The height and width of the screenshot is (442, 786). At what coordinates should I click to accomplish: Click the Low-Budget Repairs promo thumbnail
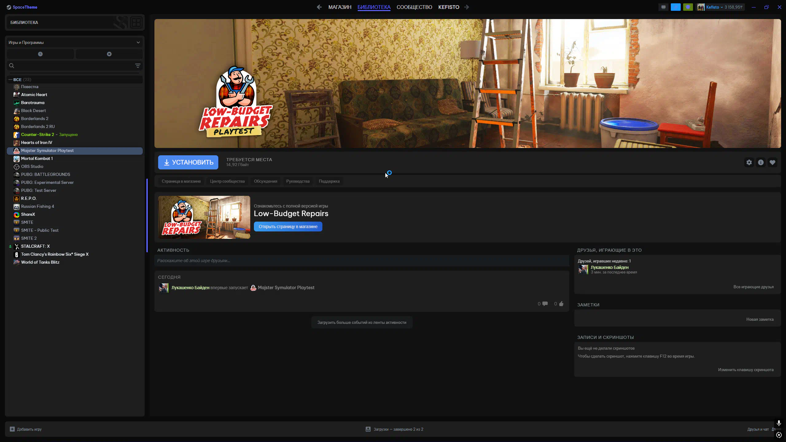tap(204, 217)
